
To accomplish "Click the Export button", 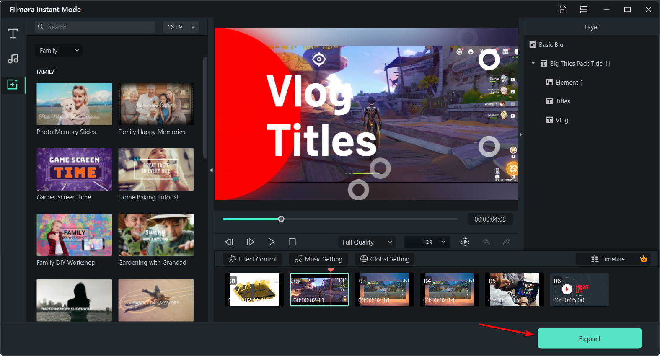I will (590, 338).
